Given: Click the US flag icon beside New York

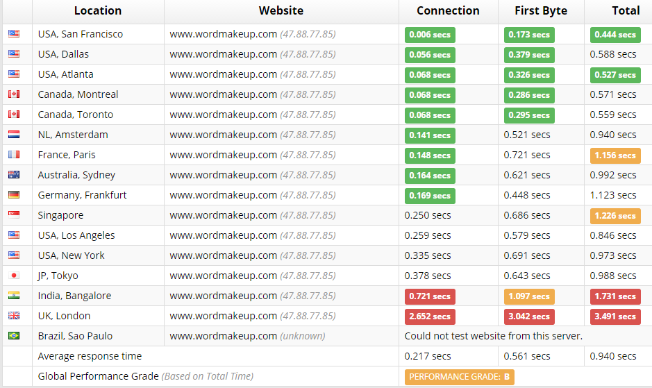Looking at the screenshot, I should coord(14,255).
